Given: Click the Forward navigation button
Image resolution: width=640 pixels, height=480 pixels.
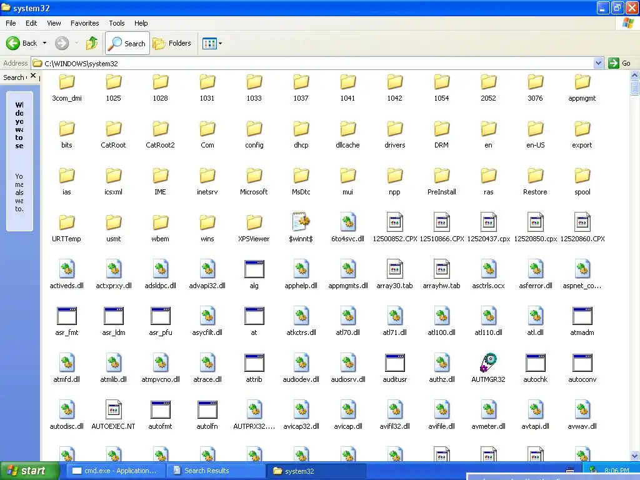Looking at the screenshot, I should 62,43.
